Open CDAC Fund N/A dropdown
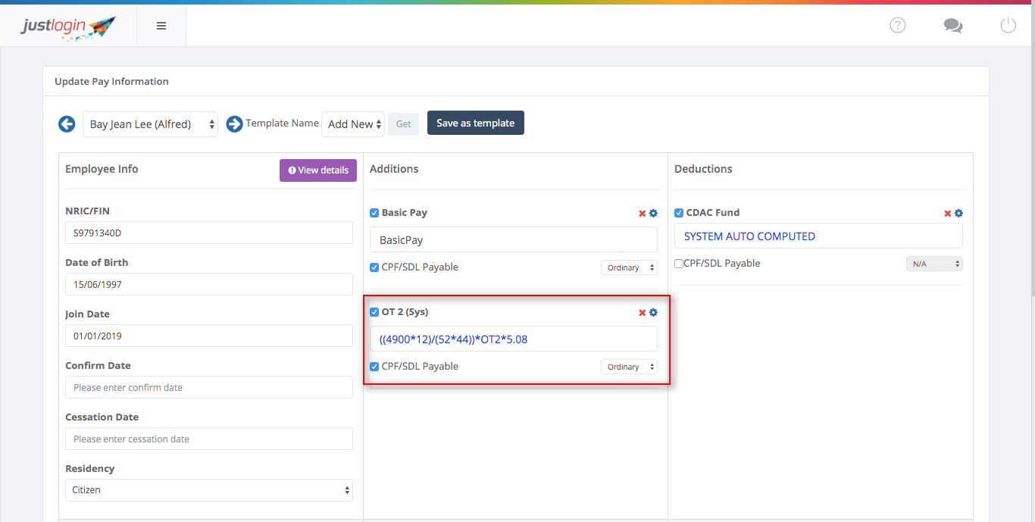Image resolution: width=1035 pixels, height=522 pixels. (934, 264)
